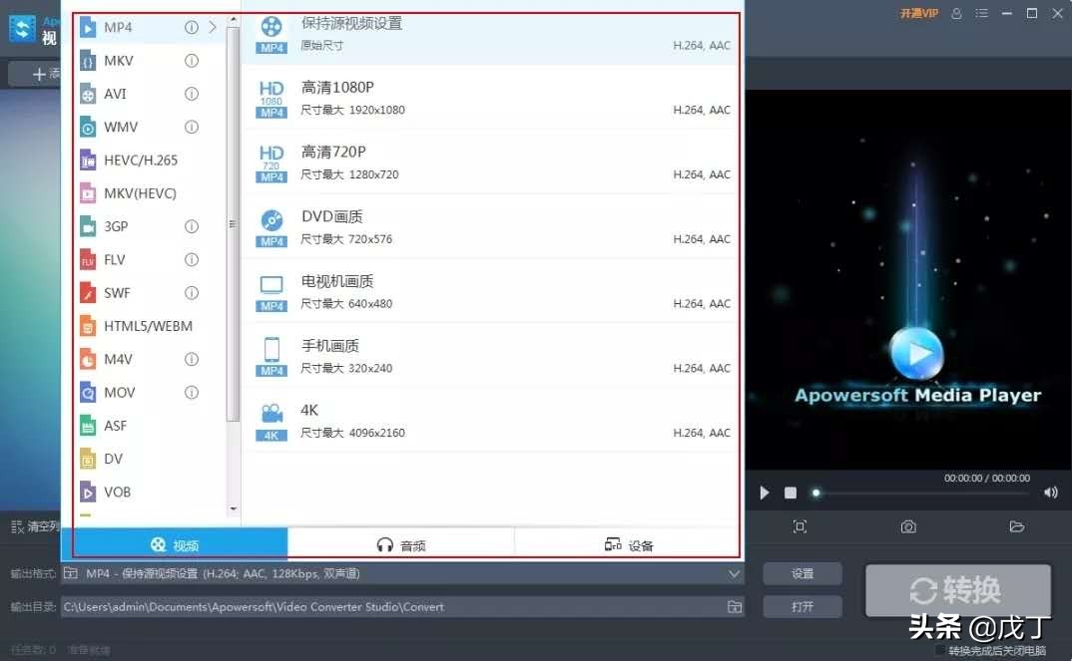Expand MP4 presets with the chevron arrow
The width and height of the screenshot is (1072, 661).
212,28
